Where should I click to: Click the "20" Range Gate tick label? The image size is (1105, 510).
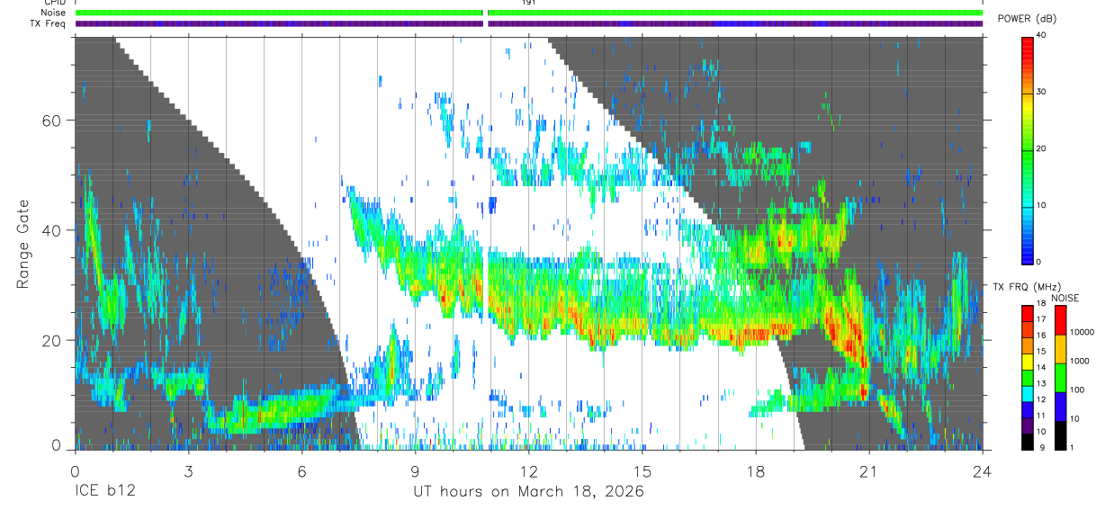54,340
